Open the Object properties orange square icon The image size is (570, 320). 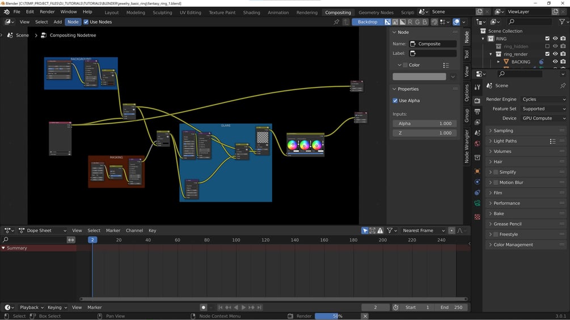[x=478, y=171]
